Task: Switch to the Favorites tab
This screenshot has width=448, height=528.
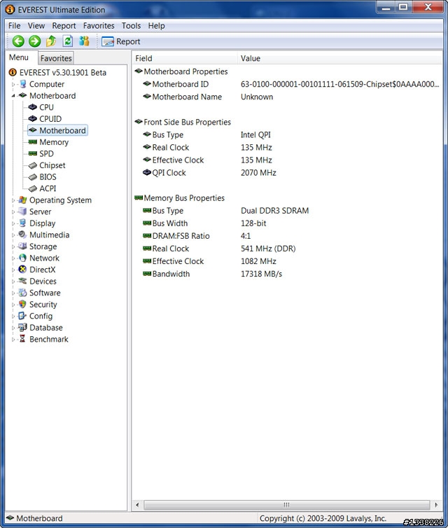Action: 56,58
